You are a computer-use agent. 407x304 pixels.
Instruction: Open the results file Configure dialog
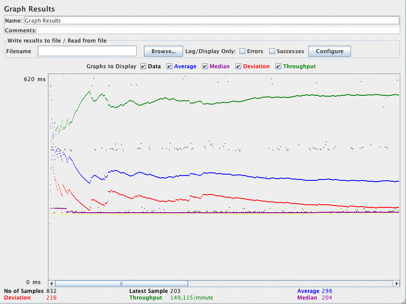[330, 51]
